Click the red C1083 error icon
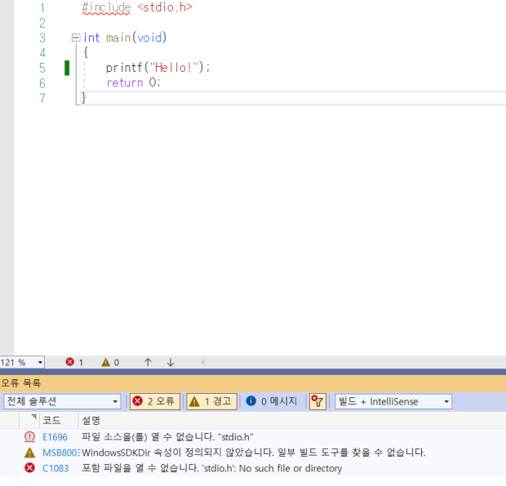The width and height of the screenshot is (506, 486). (x=30, y=468)
